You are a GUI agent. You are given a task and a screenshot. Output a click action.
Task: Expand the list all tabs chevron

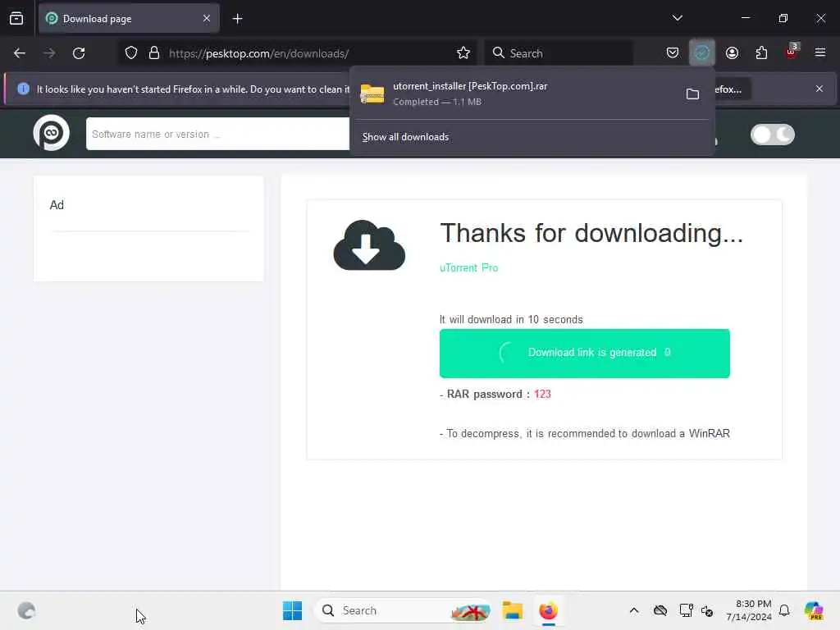click(677, 18)
